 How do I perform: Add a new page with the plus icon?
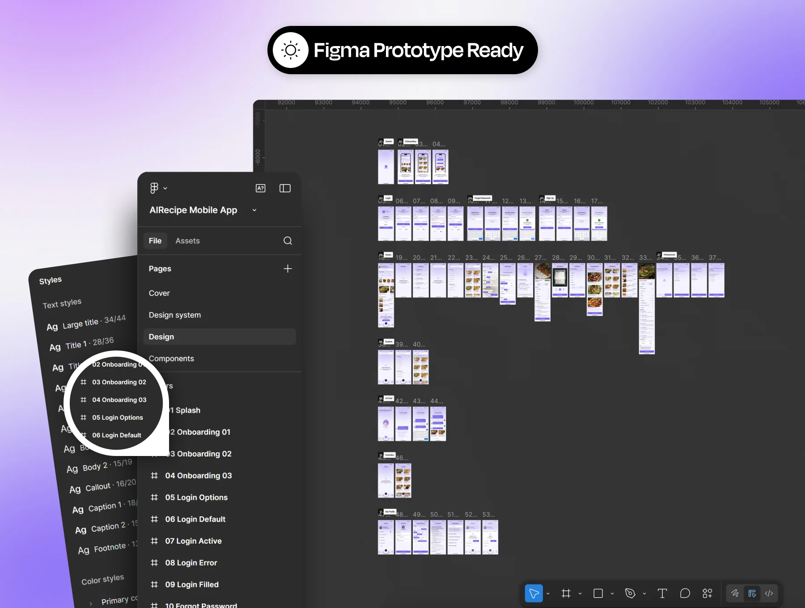288,269
